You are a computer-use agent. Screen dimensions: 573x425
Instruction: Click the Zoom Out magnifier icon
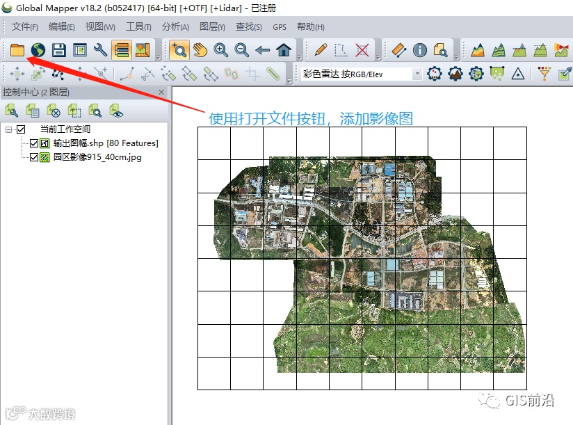241,50
